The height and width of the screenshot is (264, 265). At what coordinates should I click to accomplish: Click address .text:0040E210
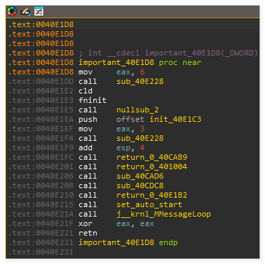coord(41,195)
